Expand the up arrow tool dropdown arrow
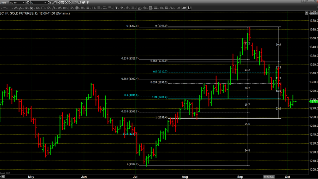The width and height of the screenshot is (318, 179). [x=124, y=9]
